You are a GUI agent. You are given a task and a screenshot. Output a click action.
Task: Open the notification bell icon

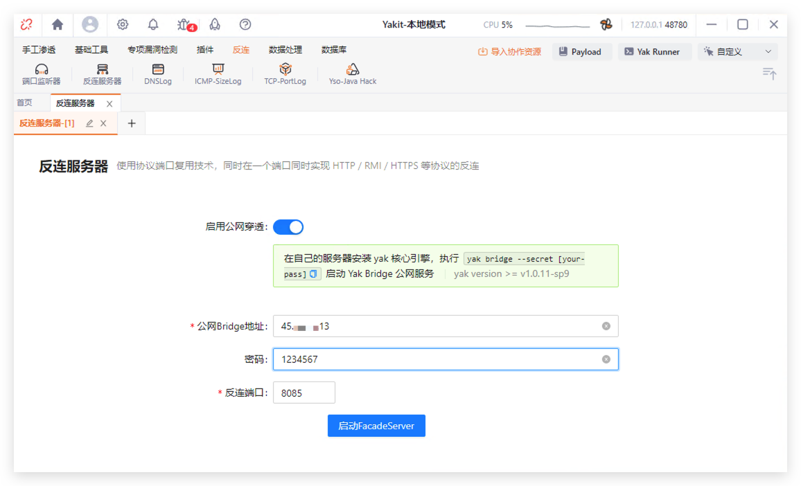click(x=153, y=24)
